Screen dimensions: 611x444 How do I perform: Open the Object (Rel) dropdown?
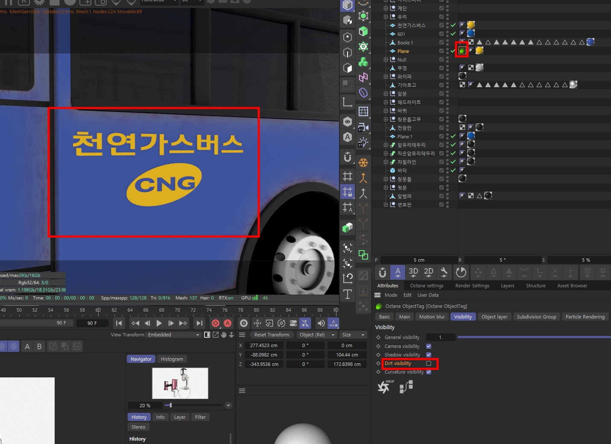pos(316,335)
